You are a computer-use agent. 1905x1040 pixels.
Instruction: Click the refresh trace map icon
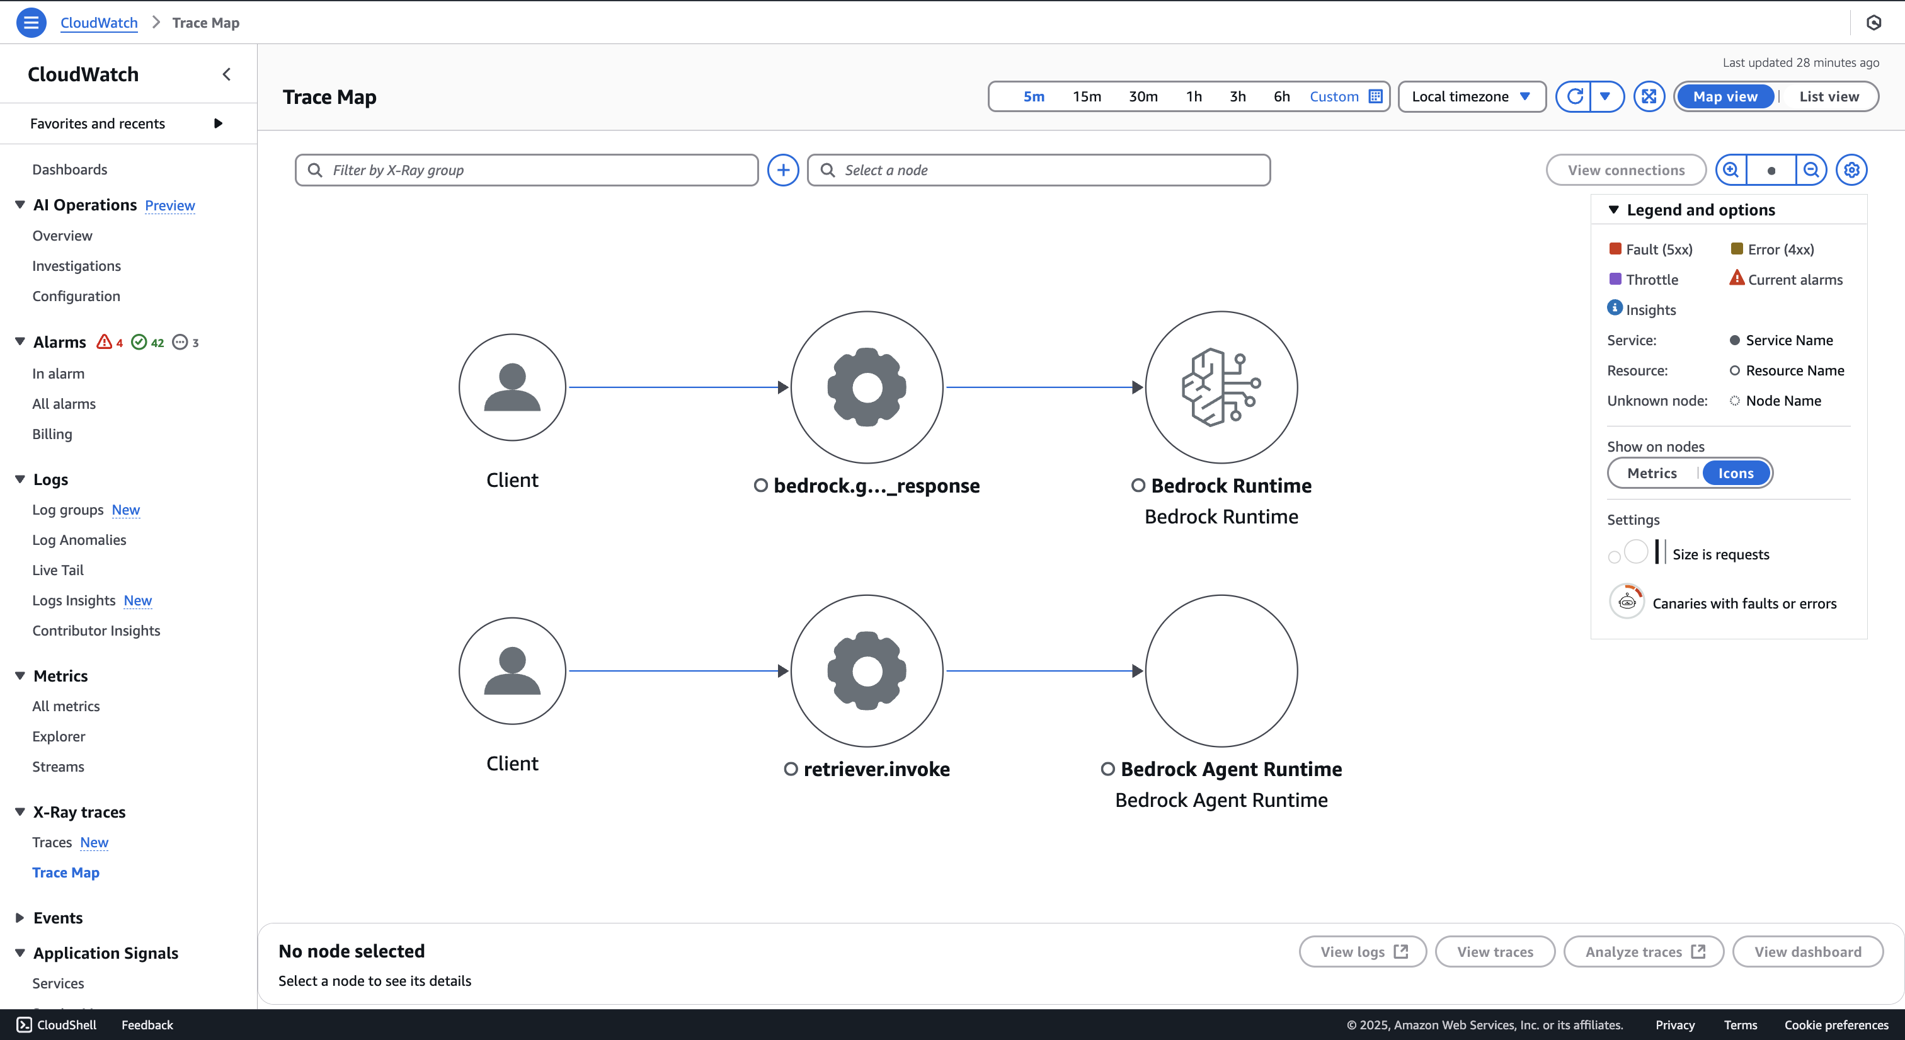1574,96
